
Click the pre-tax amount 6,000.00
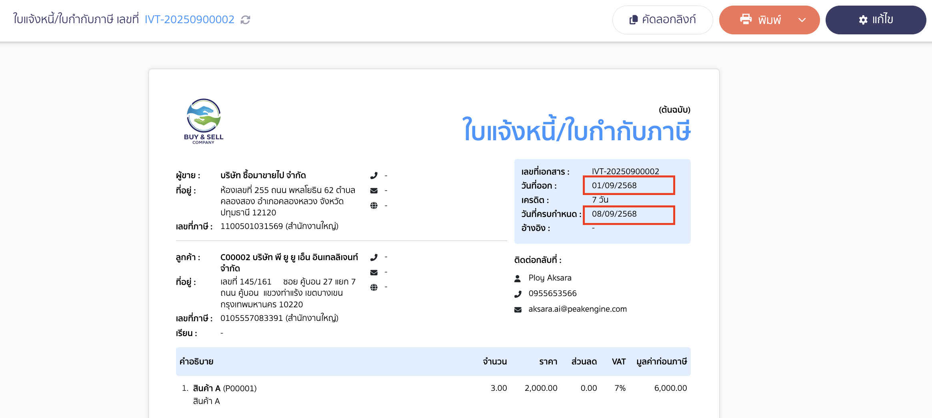670,388
